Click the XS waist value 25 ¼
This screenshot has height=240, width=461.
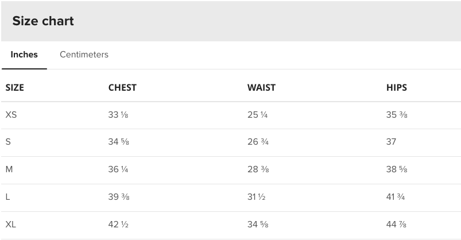click(258, 115)
